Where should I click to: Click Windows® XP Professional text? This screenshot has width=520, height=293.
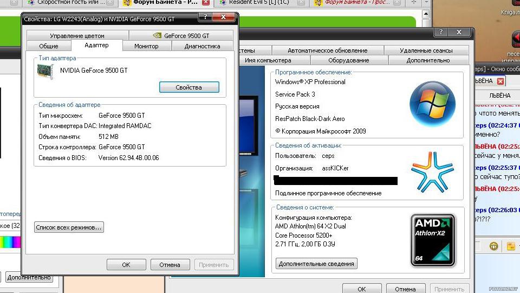coord(310,82)
